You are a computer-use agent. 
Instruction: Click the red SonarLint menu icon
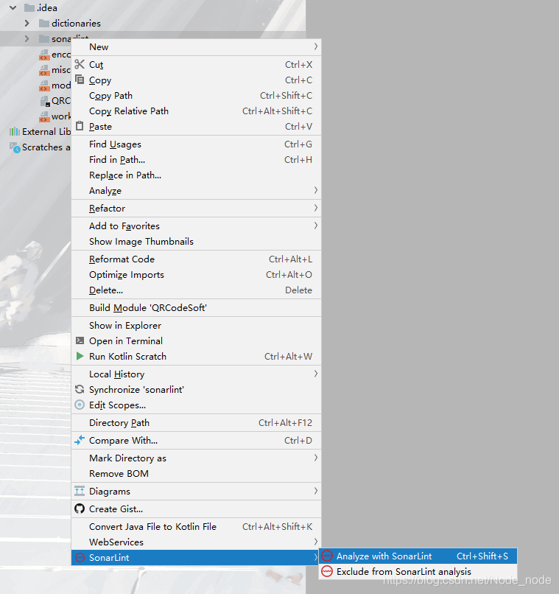click(x=80, y=557)
